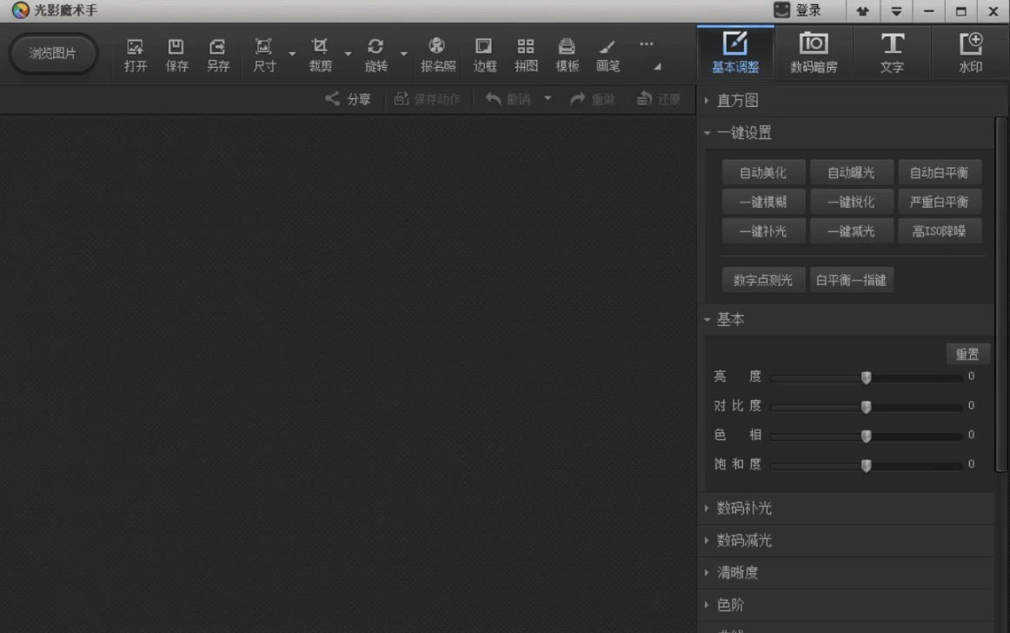Click the 一键减光 button
Screen dimensions: 1010x633
click(852, 230)
